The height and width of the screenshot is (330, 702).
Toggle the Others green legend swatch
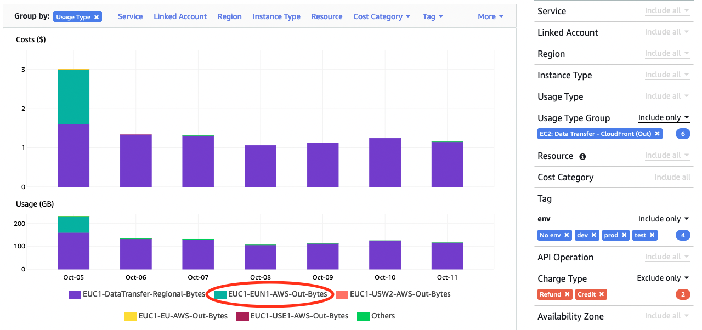[x=363, y=316]
